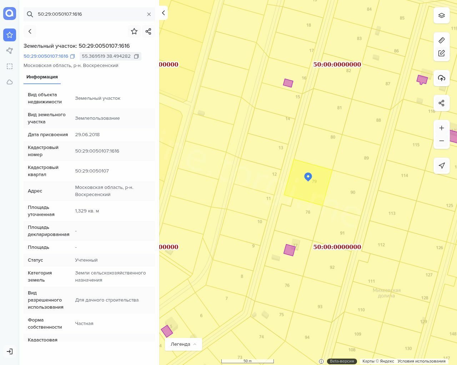Go back from the parcel details
The image size is (457, 365).
pyautogui.click(x=30, y=31)
